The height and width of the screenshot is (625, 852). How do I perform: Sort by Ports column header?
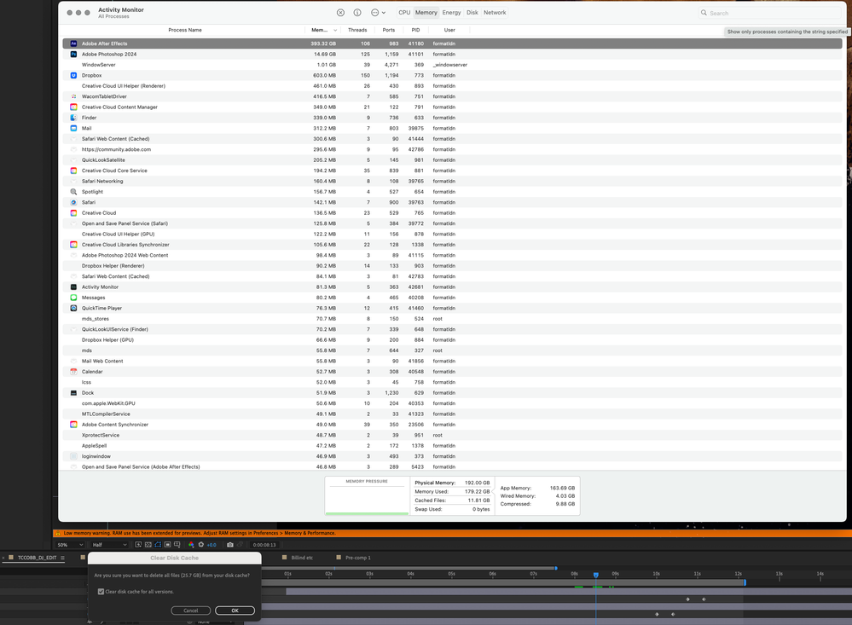389,30
